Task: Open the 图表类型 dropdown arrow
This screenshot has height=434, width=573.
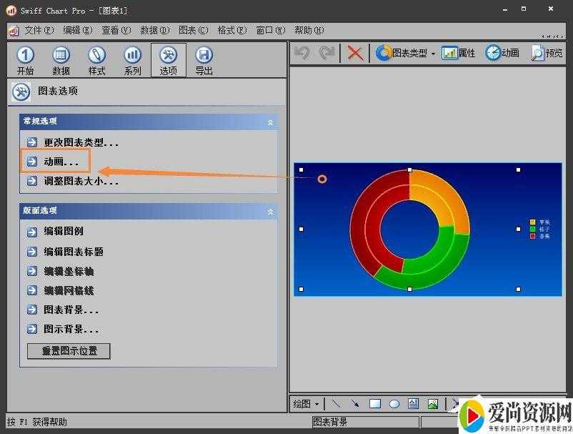Action: [433, 54]
